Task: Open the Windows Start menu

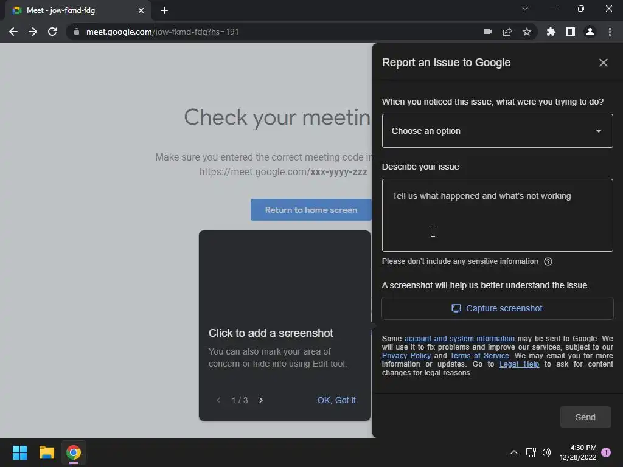Action: point(19,452)
